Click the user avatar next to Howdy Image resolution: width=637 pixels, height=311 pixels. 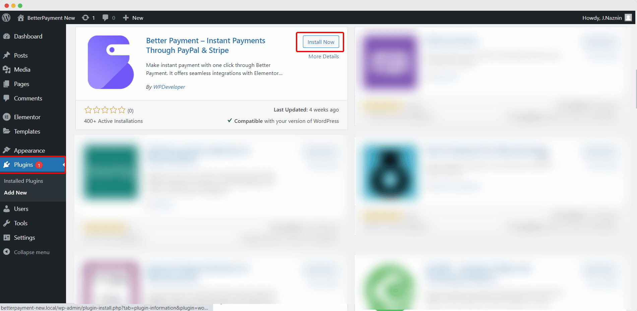click(628, 18)
